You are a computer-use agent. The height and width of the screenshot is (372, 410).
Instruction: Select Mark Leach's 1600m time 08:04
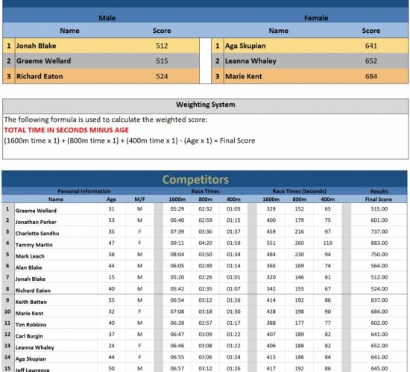[x=177, y=255]
